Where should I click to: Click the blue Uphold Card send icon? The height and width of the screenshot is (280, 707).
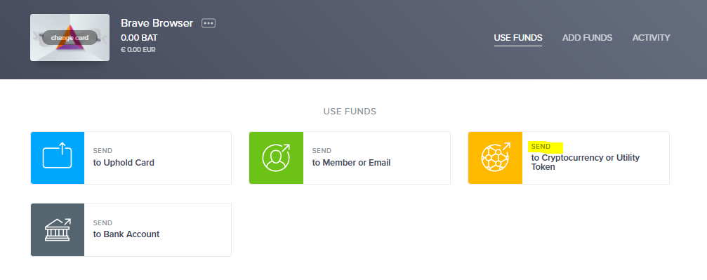(x=58, y=158)
